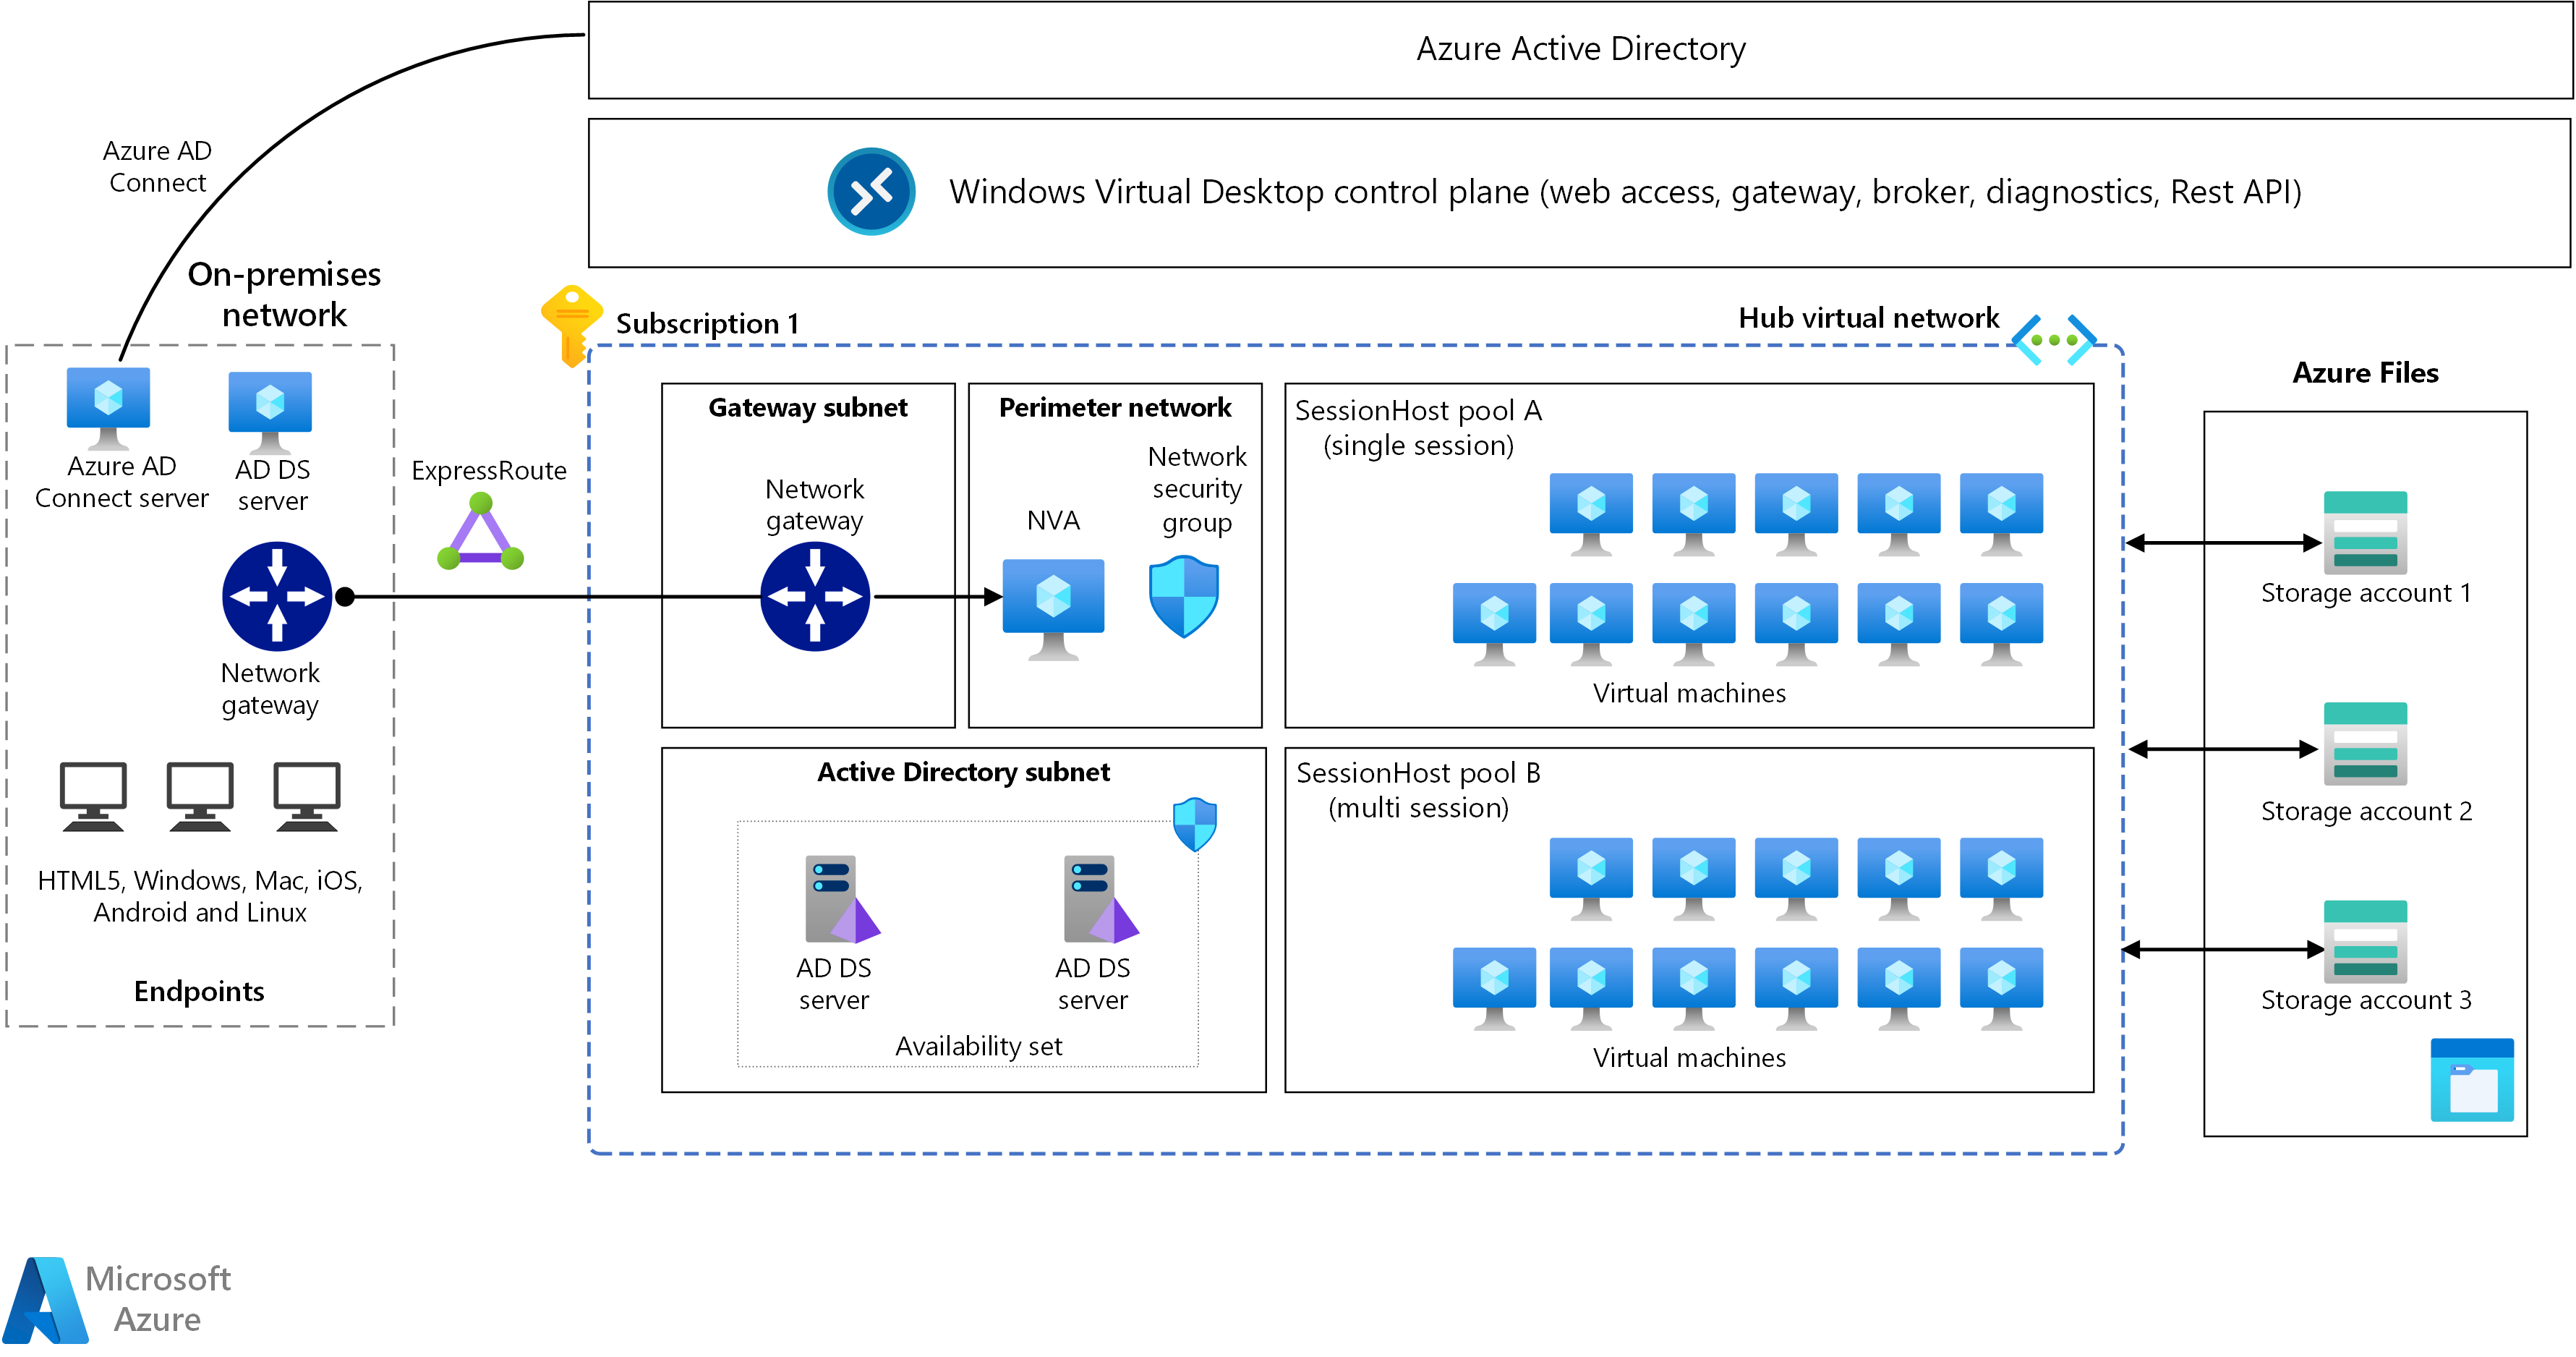
Task: Click the Azure Files heading
Action: (x=2365, y=373)
